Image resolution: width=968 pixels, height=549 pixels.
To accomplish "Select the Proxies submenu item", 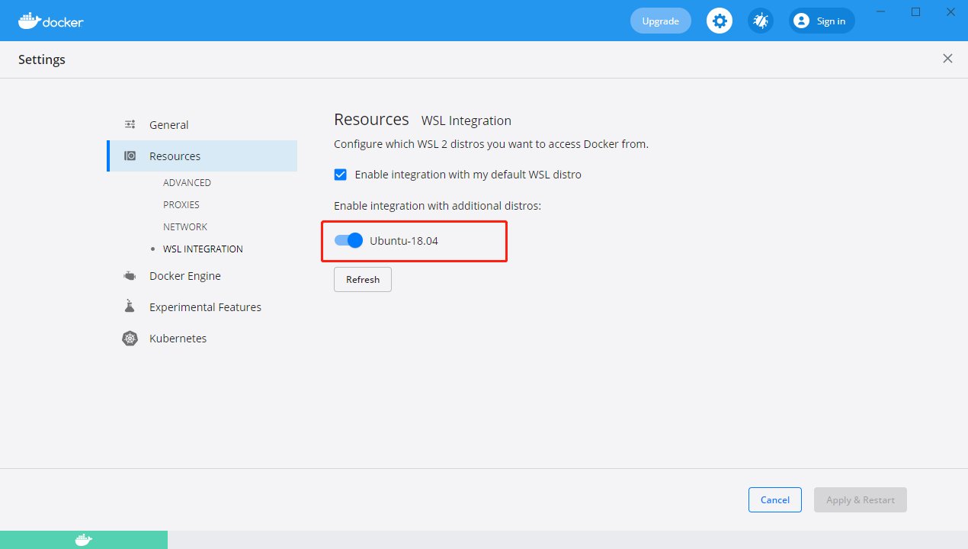I will [x=181, y=205].
